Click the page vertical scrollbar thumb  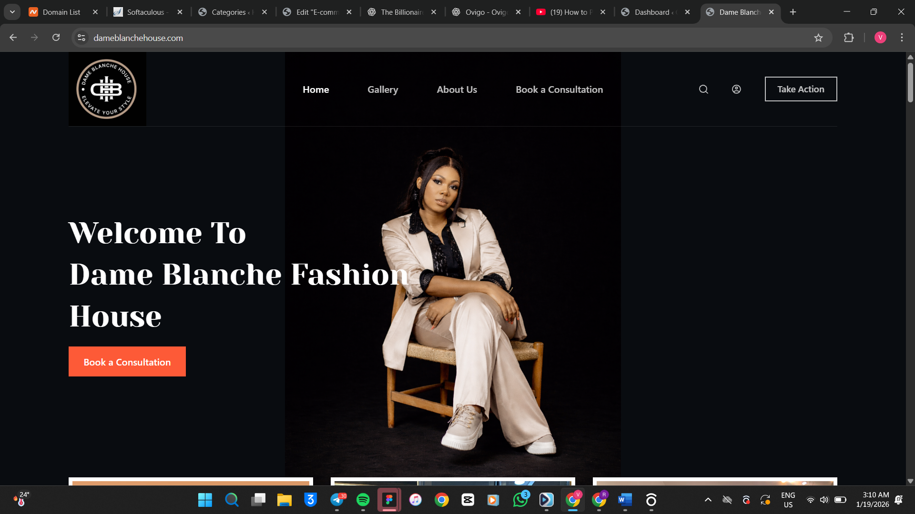(910, 83)
